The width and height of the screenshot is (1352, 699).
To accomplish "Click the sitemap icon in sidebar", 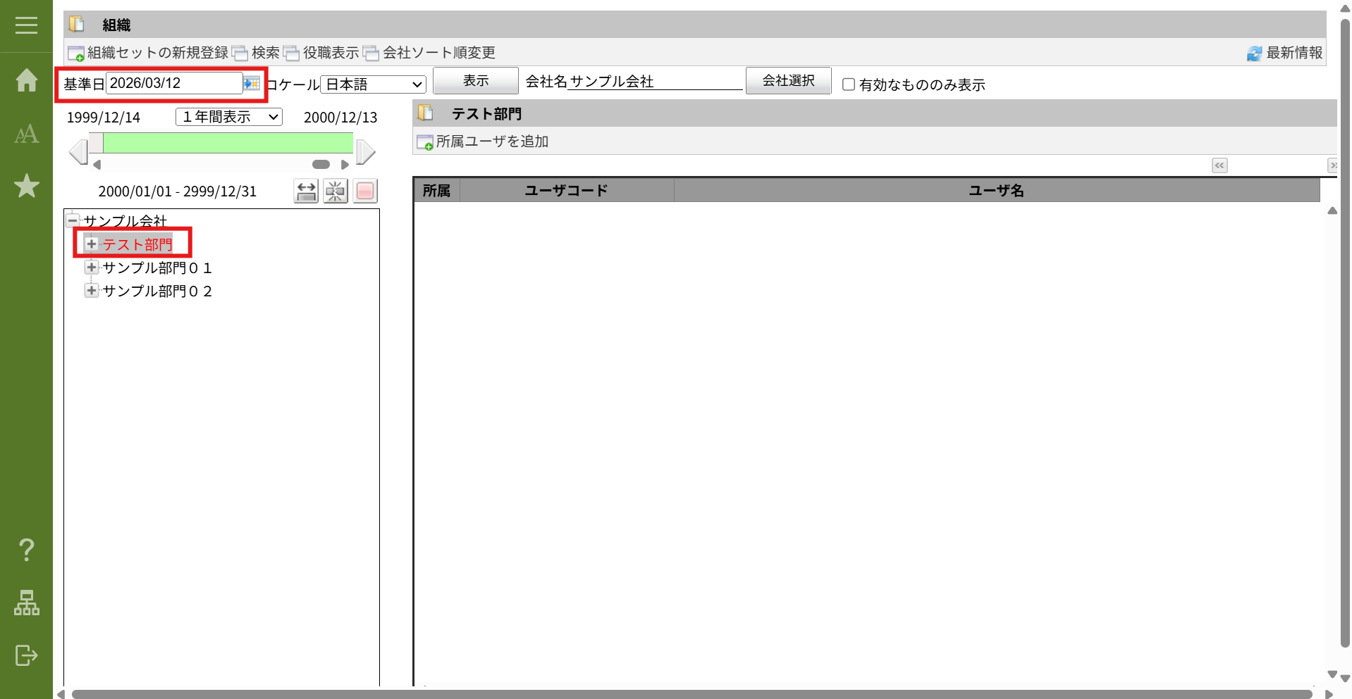I will [26, 603].
